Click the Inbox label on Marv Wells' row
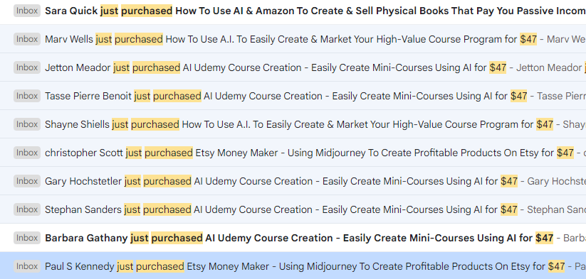 pyautogui.click(x=27, y=39)
